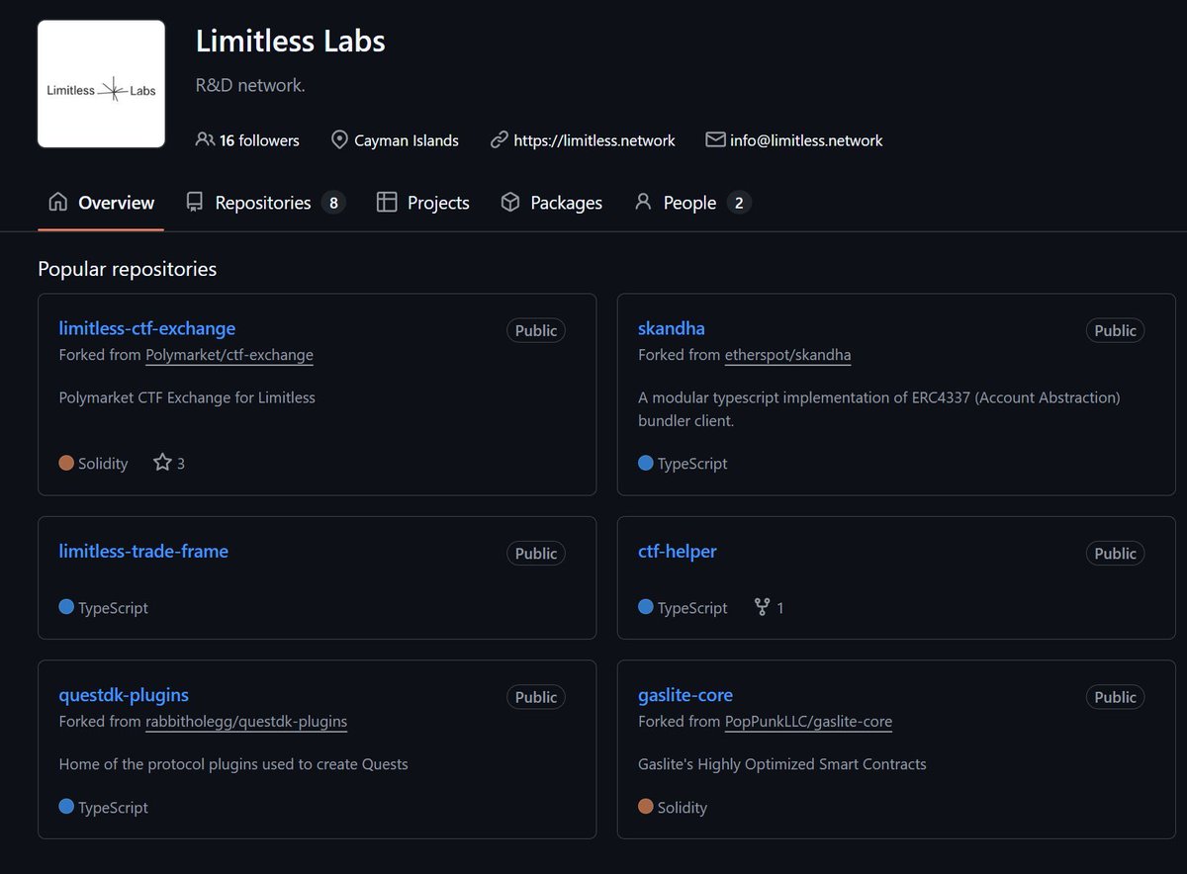The height and width of the screenshot is (874, 1187).
Task: Follow rabbitholegg/questdk-plugins fork source link
Action: pos(246,722)
